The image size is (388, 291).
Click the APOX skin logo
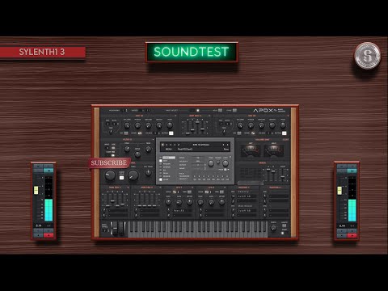pos(269,110)
